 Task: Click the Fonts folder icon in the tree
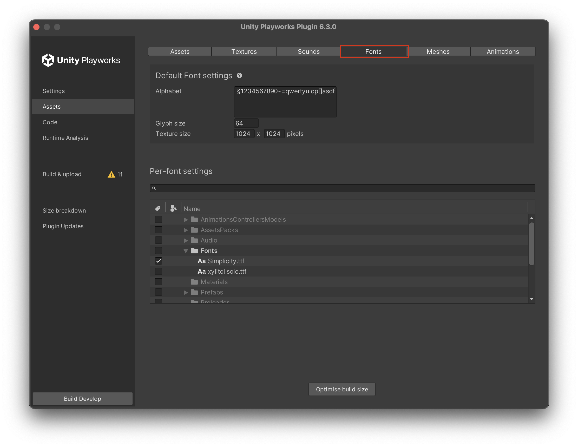click(194, 250)
